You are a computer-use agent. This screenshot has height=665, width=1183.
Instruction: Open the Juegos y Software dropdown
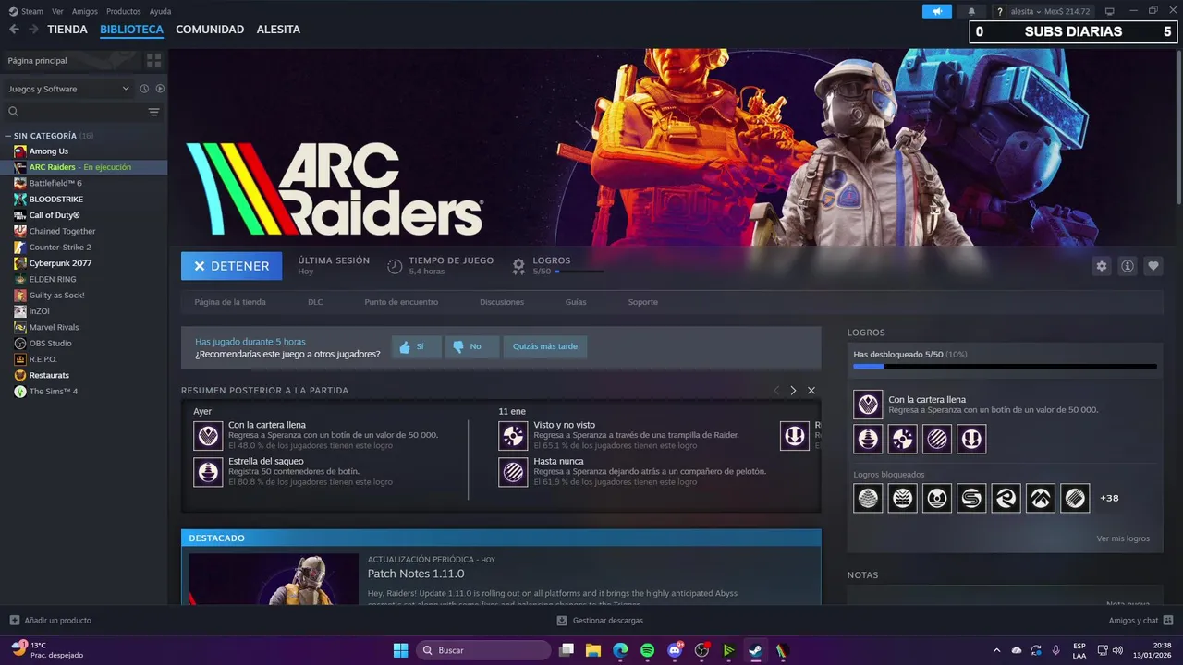[x=69, y=89]
